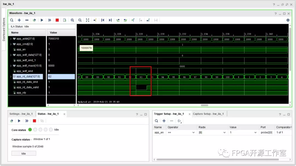Click the red Stop Trigger icon in waveform toolbar
This screenshot has width=296, height=166.
pyautogui.click(x=57, y=20)
